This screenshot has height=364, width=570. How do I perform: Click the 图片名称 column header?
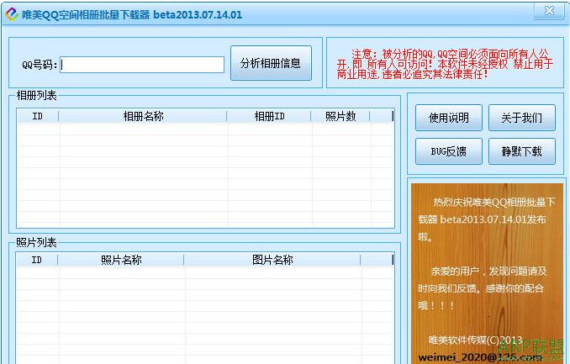(272, 260)
